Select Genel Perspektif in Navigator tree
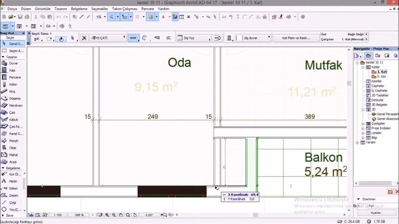 point(385,114)
